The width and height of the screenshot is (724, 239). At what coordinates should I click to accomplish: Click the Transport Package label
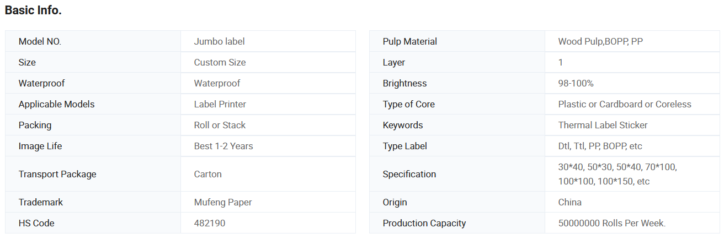coord(57,174)
